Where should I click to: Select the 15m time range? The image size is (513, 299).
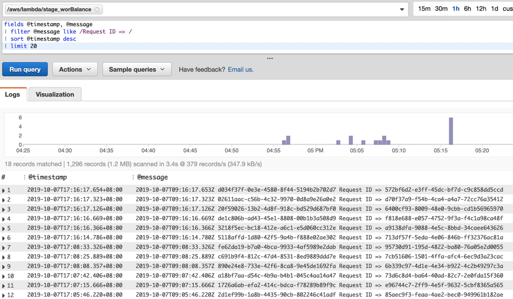click(424, 9)
